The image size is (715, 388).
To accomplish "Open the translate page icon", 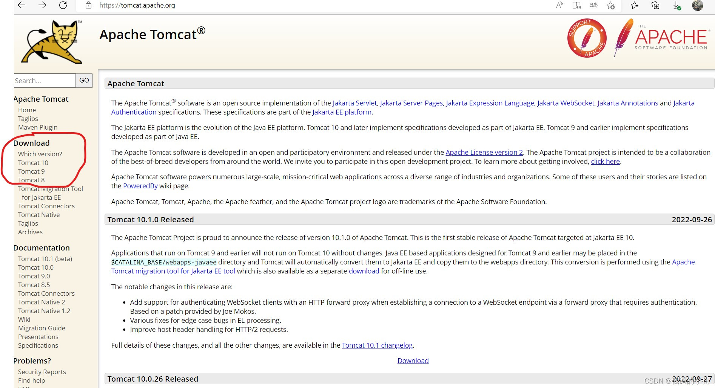I will click(x=593, y=5).
